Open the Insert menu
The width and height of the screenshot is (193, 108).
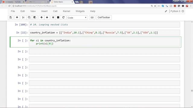click(44, 11)
